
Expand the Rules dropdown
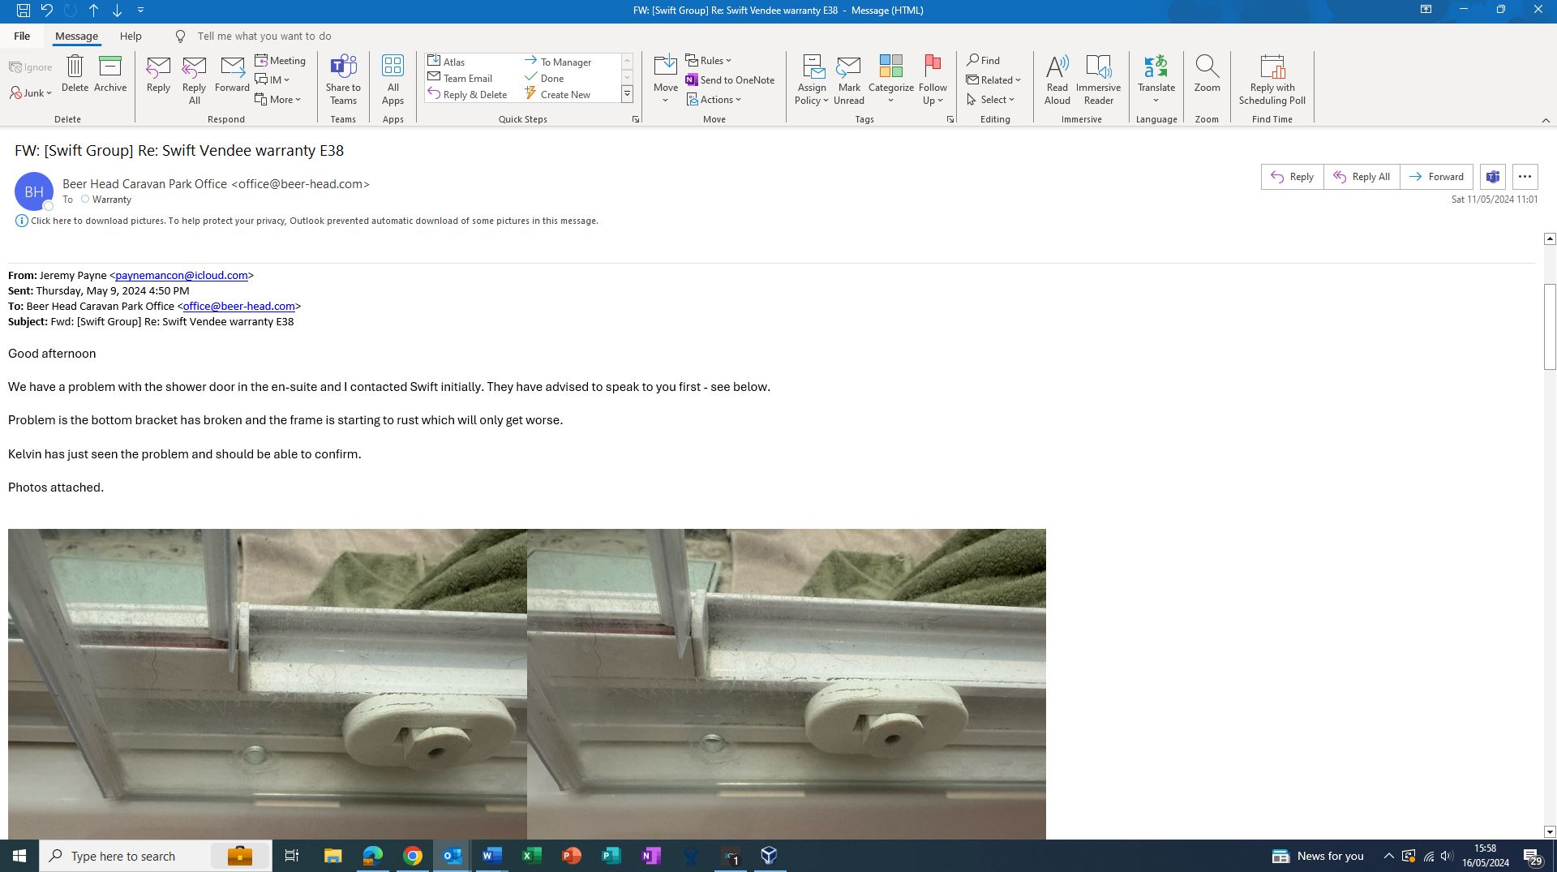709,60
